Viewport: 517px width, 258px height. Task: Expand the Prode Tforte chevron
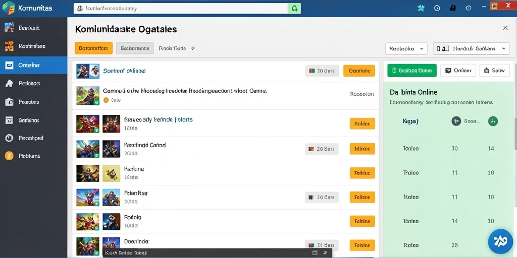pos(193,48)
